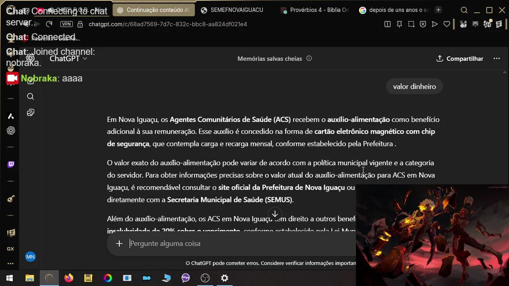Click the send/flow arrow icon in toolbar

[x=435, y=24]
